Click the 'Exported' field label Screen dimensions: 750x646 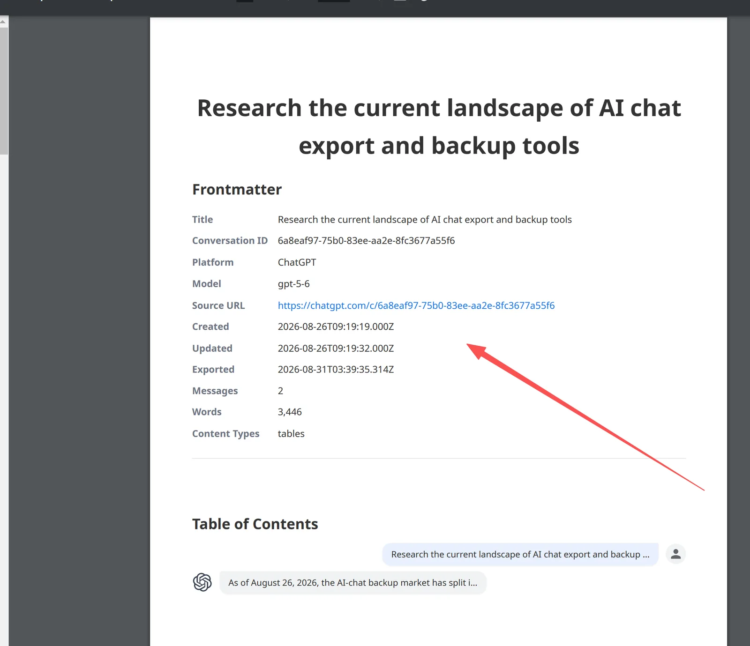(x=213, y=370)
